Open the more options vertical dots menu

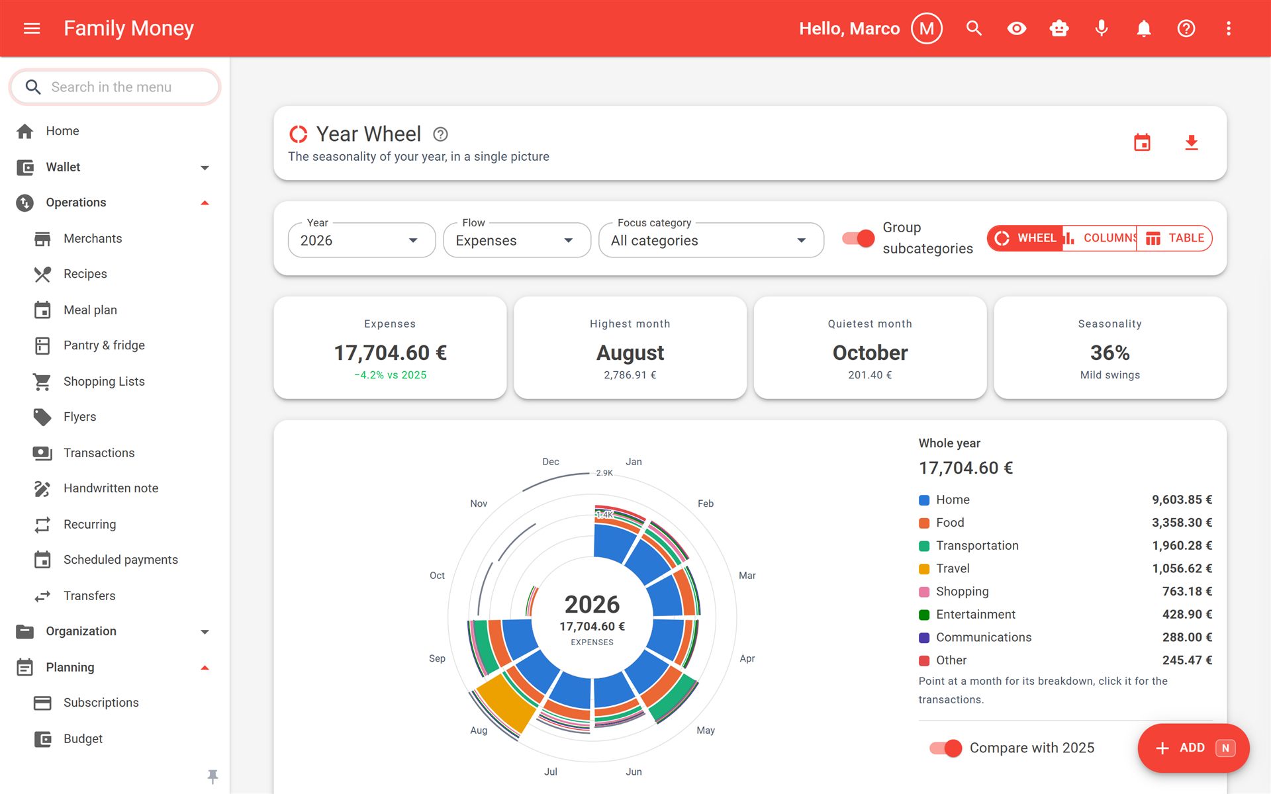pos(1229,28)
